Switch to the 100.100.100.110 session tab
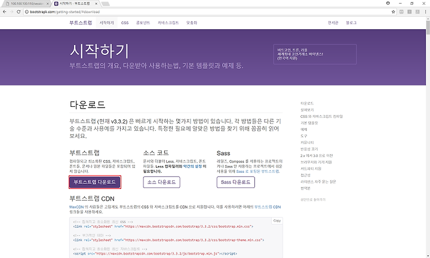The image size is (430, 258). tap(26, 4)
